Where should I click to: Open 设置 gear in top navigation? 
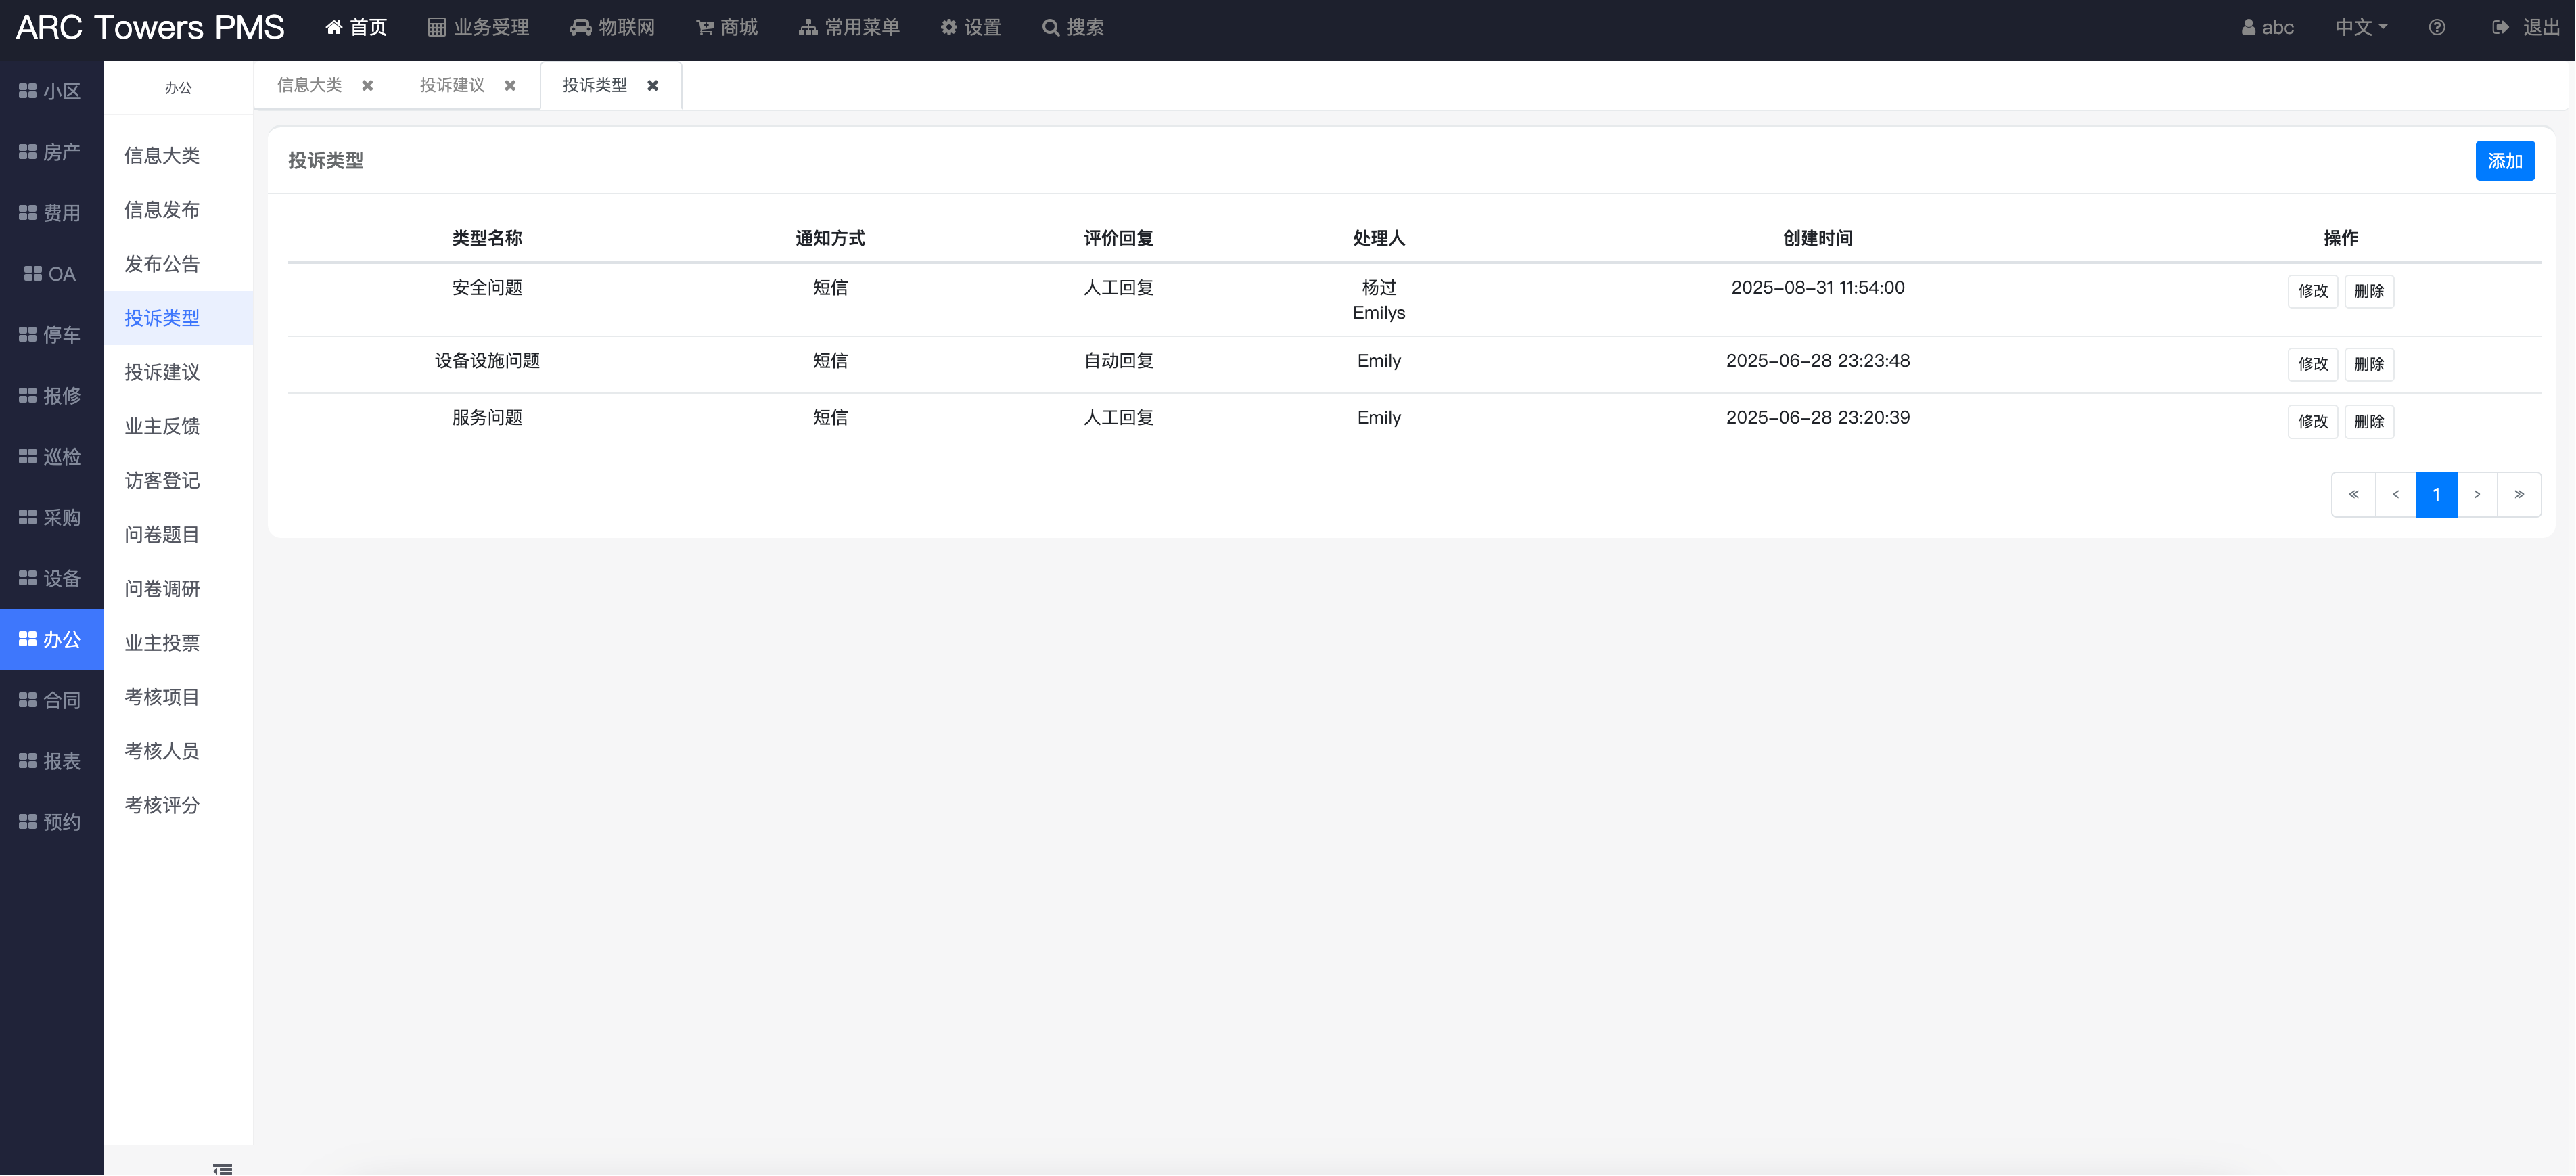click(948, 28)
